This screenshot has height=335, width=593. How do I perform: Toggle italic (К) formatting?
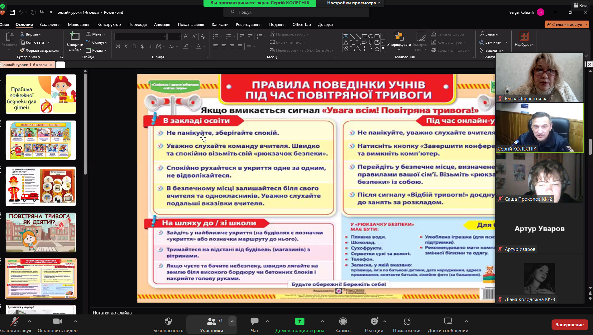[126, 46]
